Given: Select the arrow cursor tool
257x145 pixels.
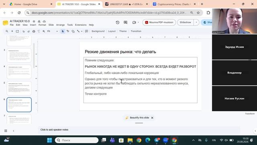Looking at the screenshot, I should pyautogui.click(x=63, y=31).
